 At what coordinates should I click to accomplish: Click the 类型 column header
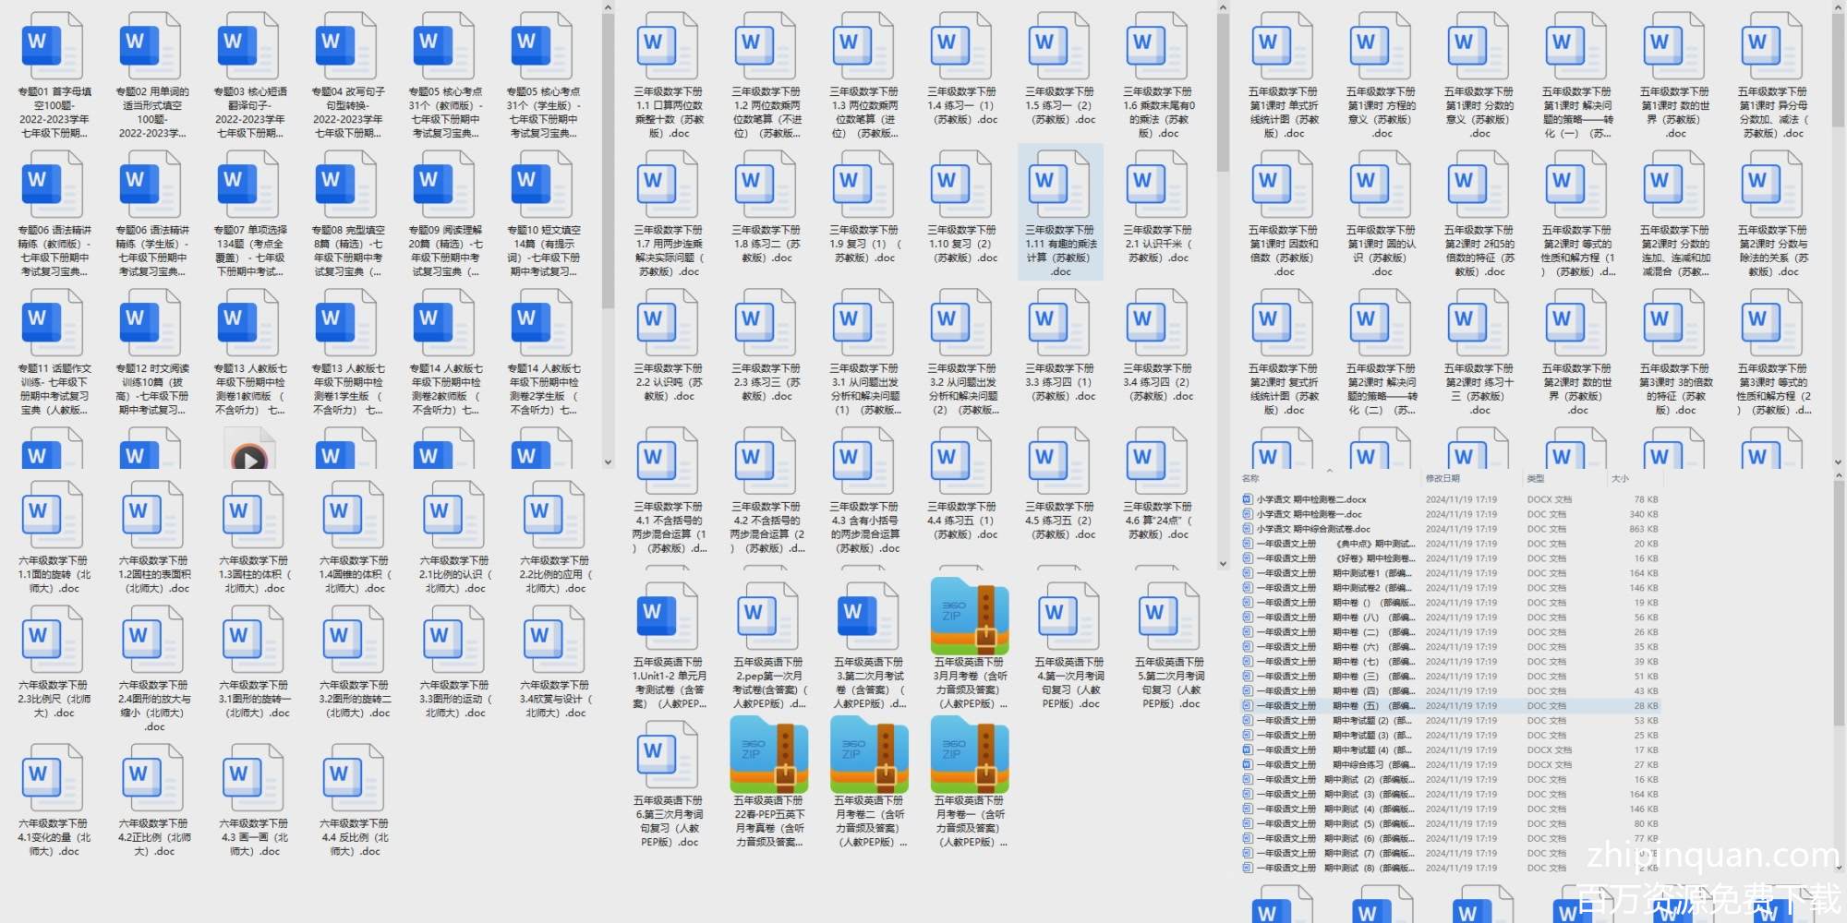tap(1536, 478)
